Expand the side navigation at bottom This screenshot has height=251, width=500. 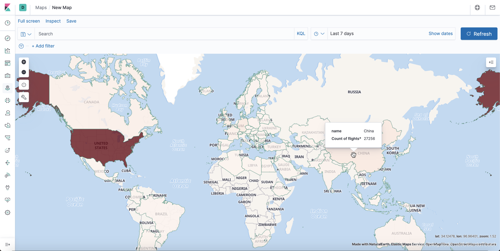[8, 244]
